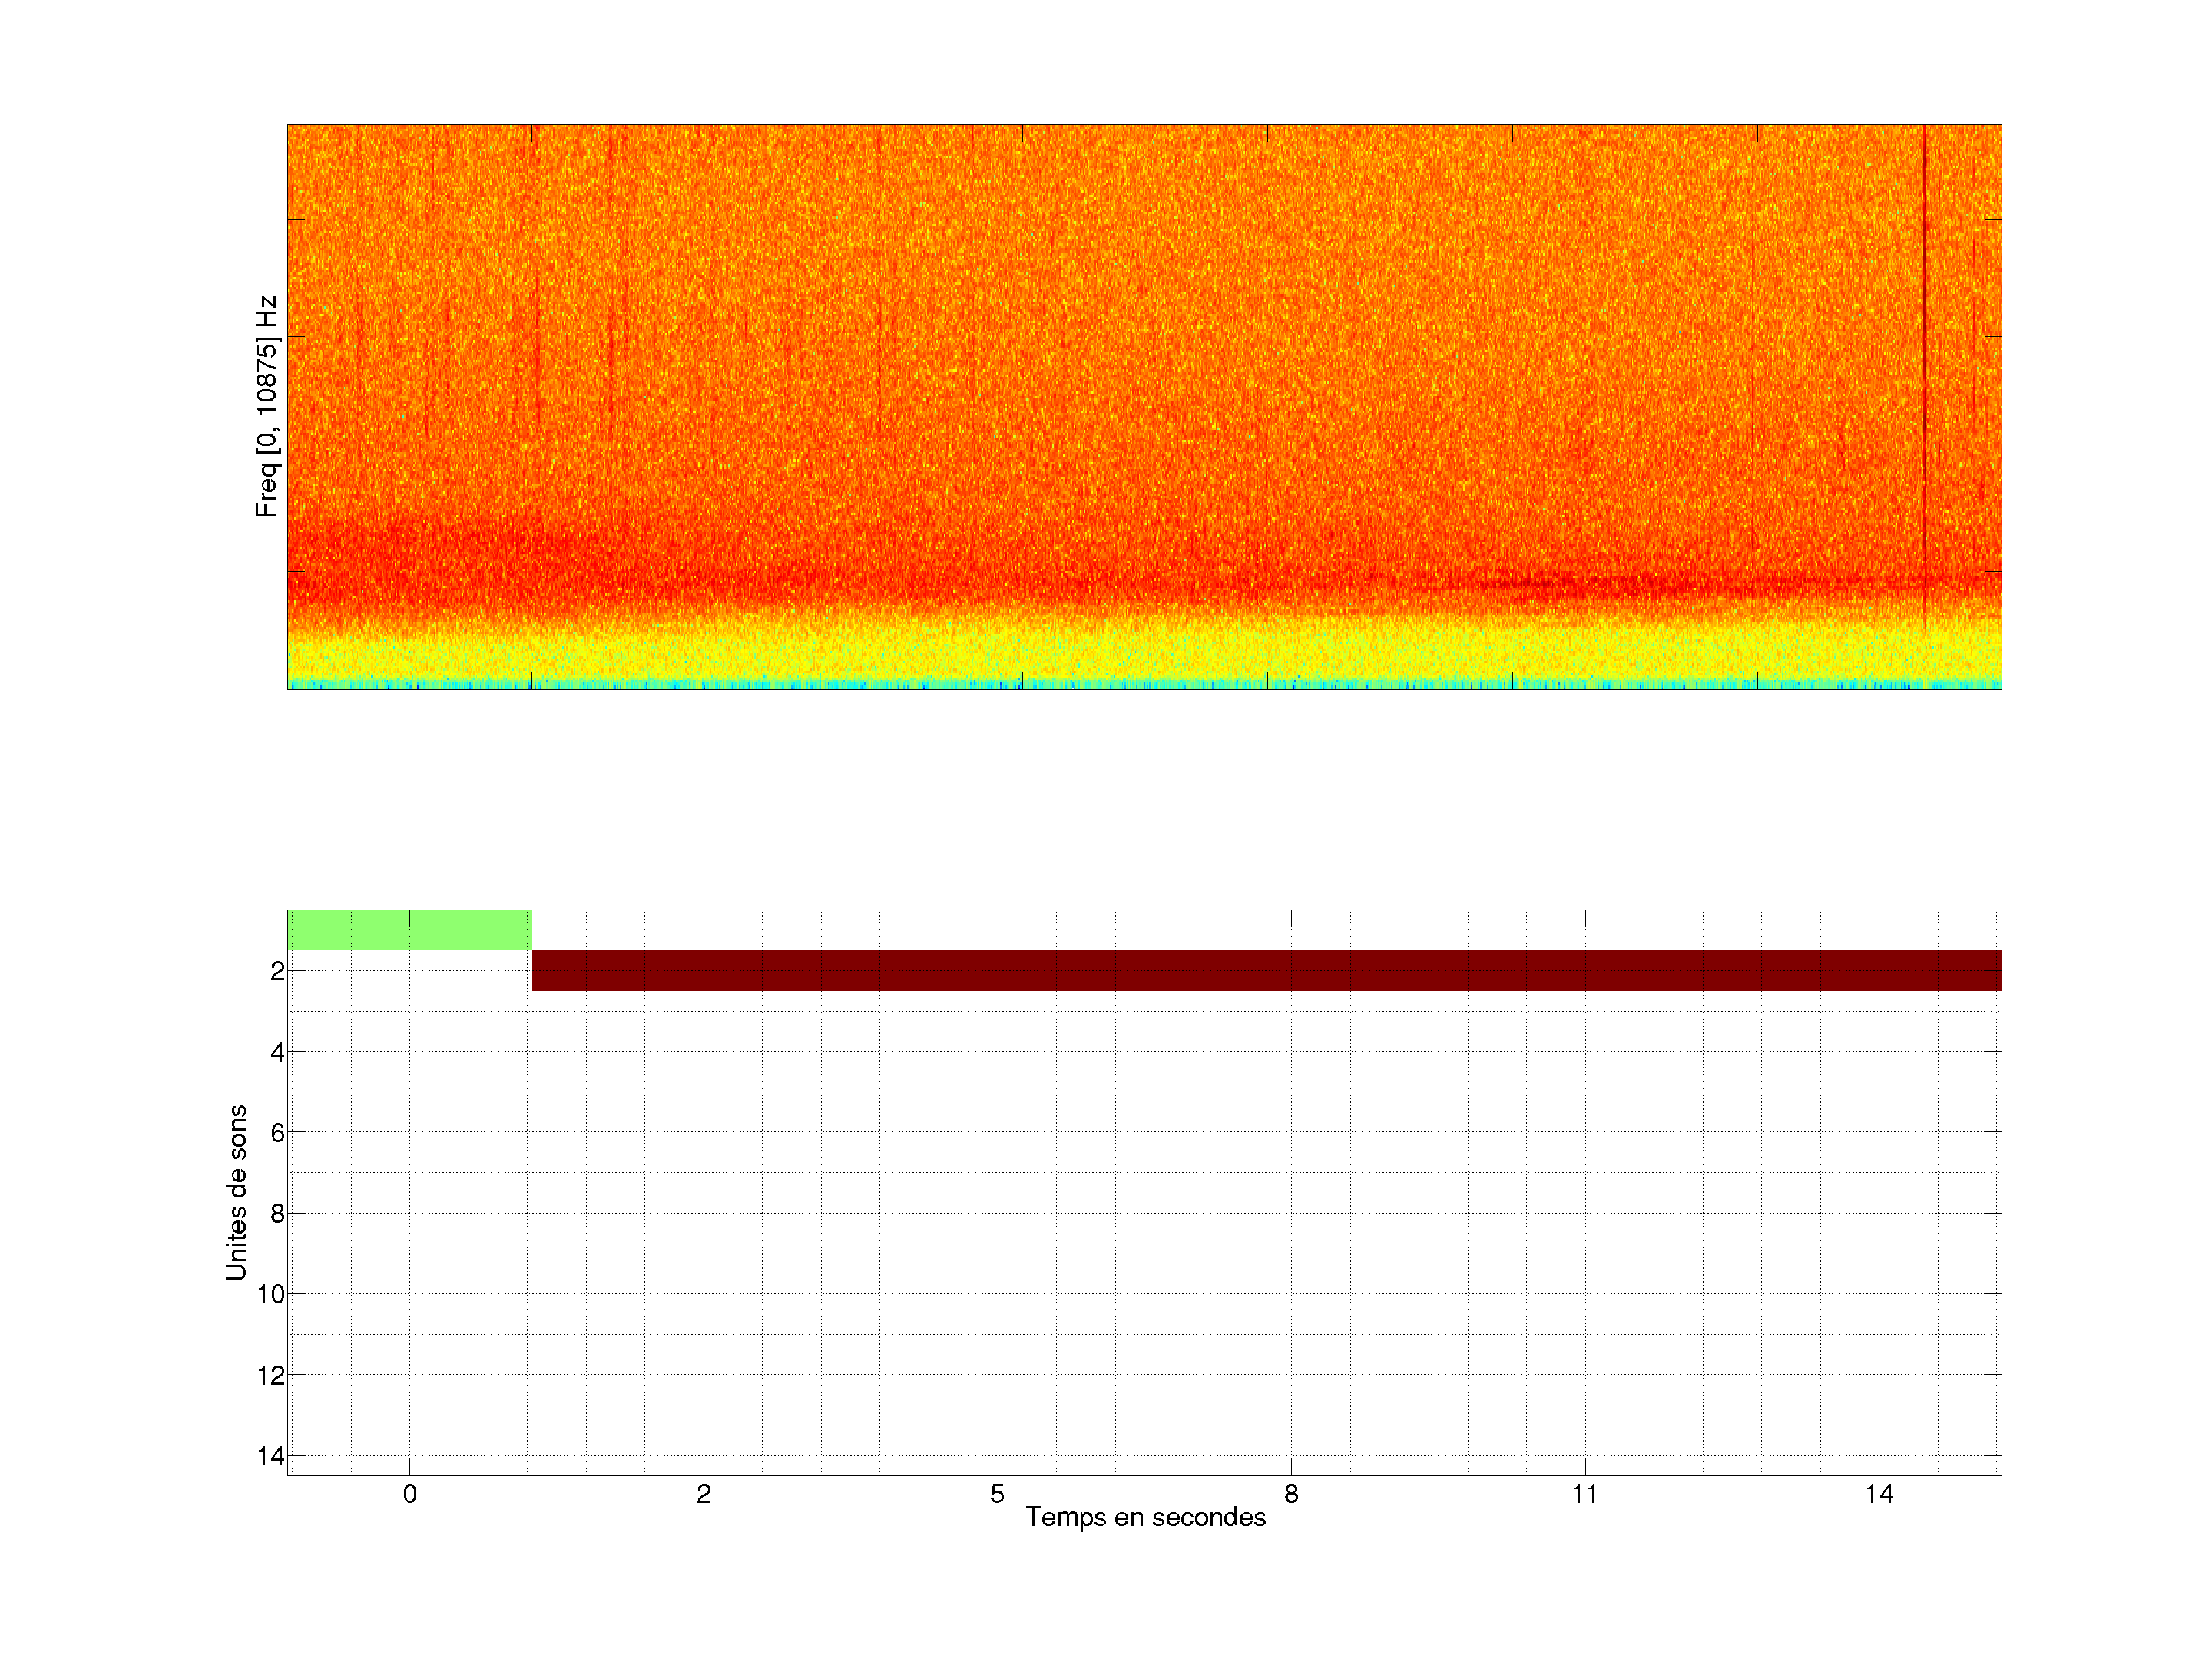
Task: Click the green bar in row 1
Action: [x=409, y=930]
